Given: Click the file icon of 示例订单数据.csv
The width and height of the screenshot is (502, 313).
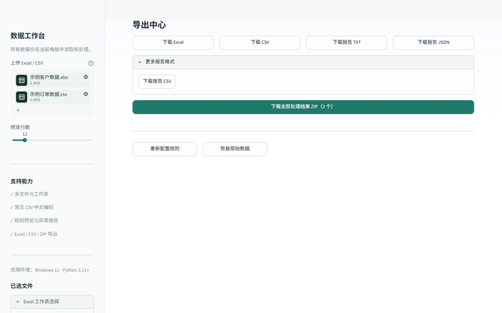Looking at the screenshot, I should pyautogui.click(x=22, y=97).
